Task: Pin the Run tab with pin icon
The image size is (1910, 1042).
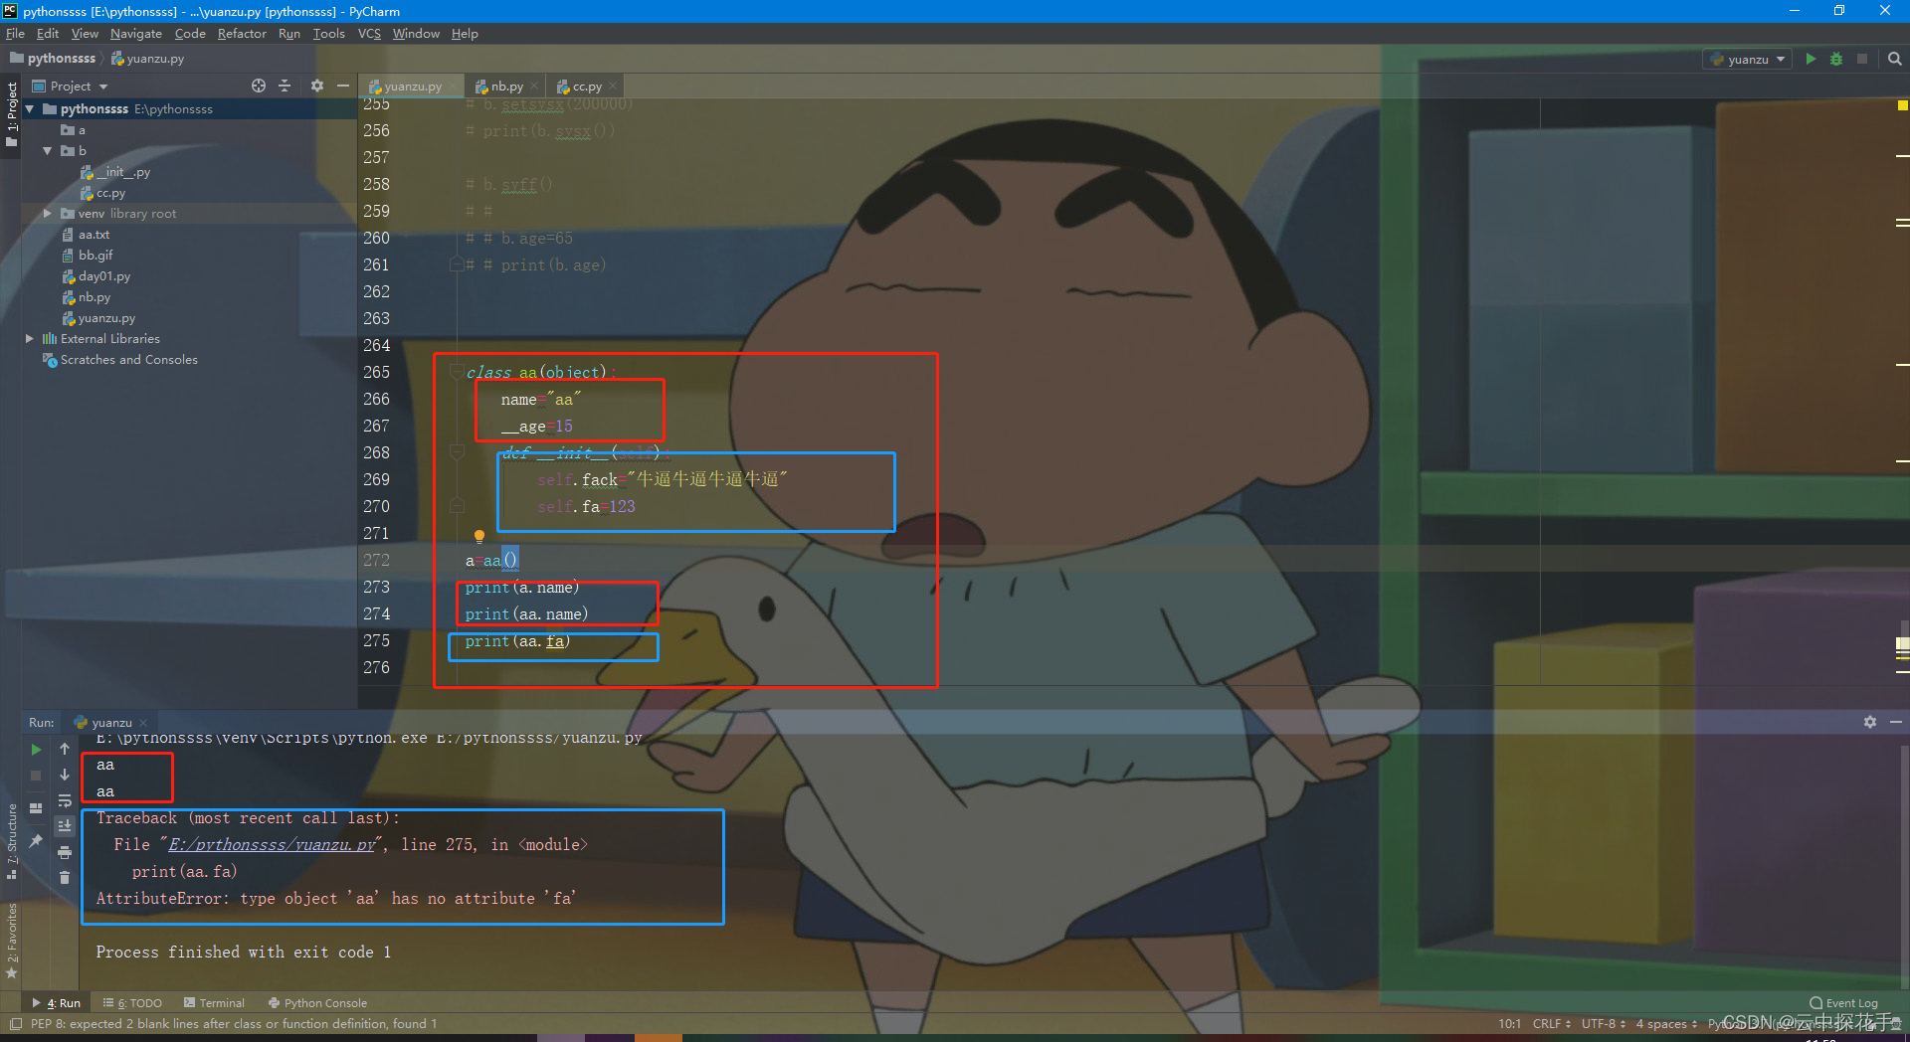Action: coord(36,841)
